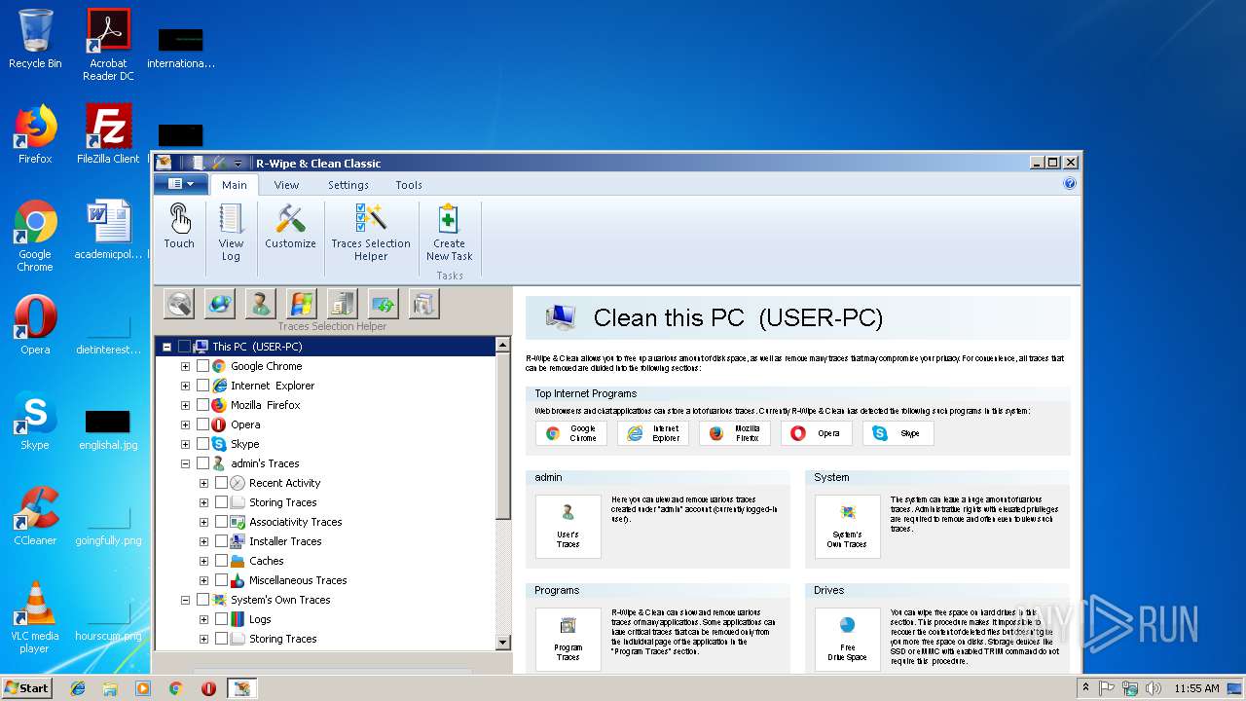Viewport: 1246px width, 701px height.
Task: Click the Windows Start button
Action: (26, 688)
